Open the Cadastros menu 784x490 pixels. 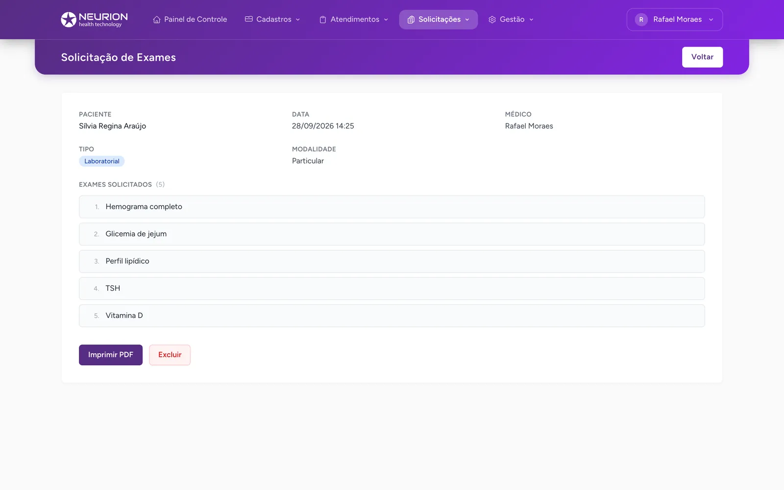(273, 20)
